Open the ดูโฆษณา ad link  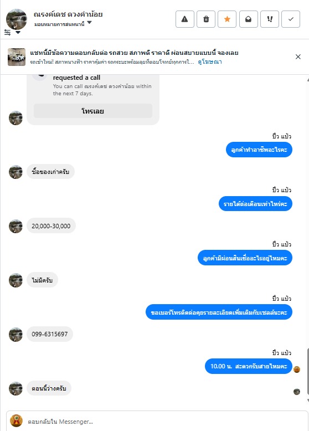click(x=210, y=62)
